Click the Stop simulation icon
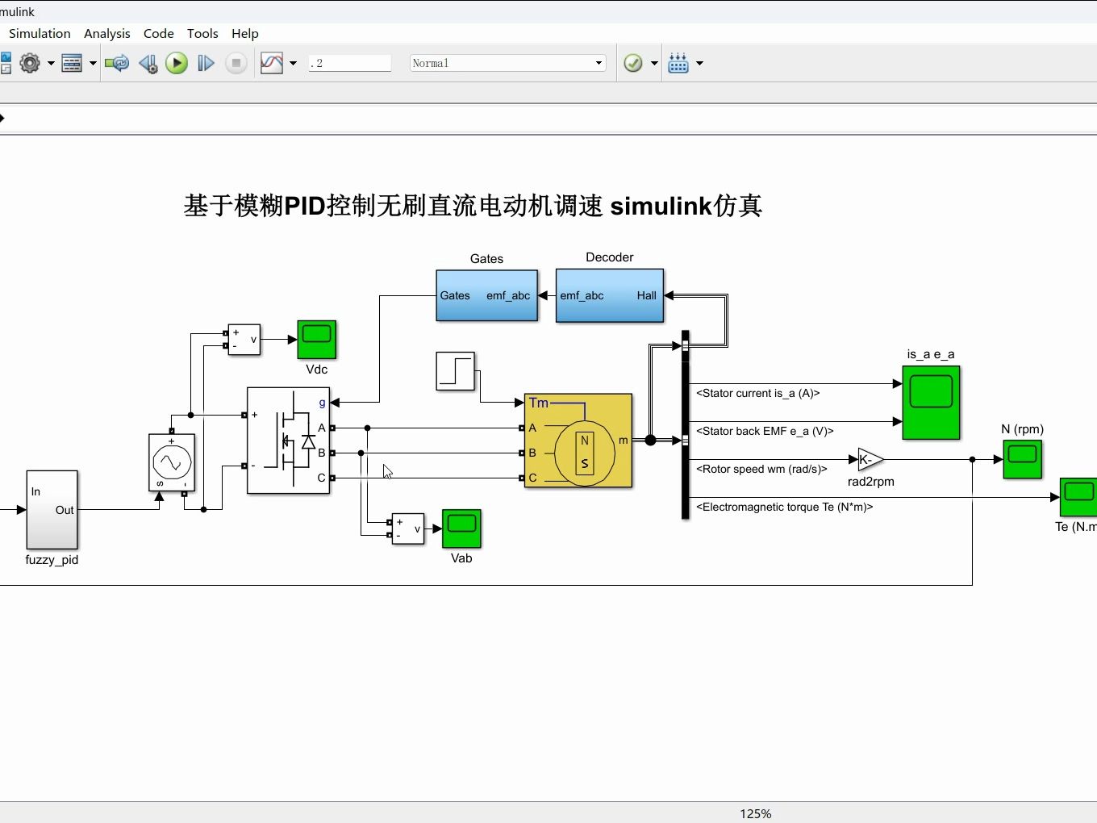This screenshot has width=1097, height=823. click(x=236, y=63)
